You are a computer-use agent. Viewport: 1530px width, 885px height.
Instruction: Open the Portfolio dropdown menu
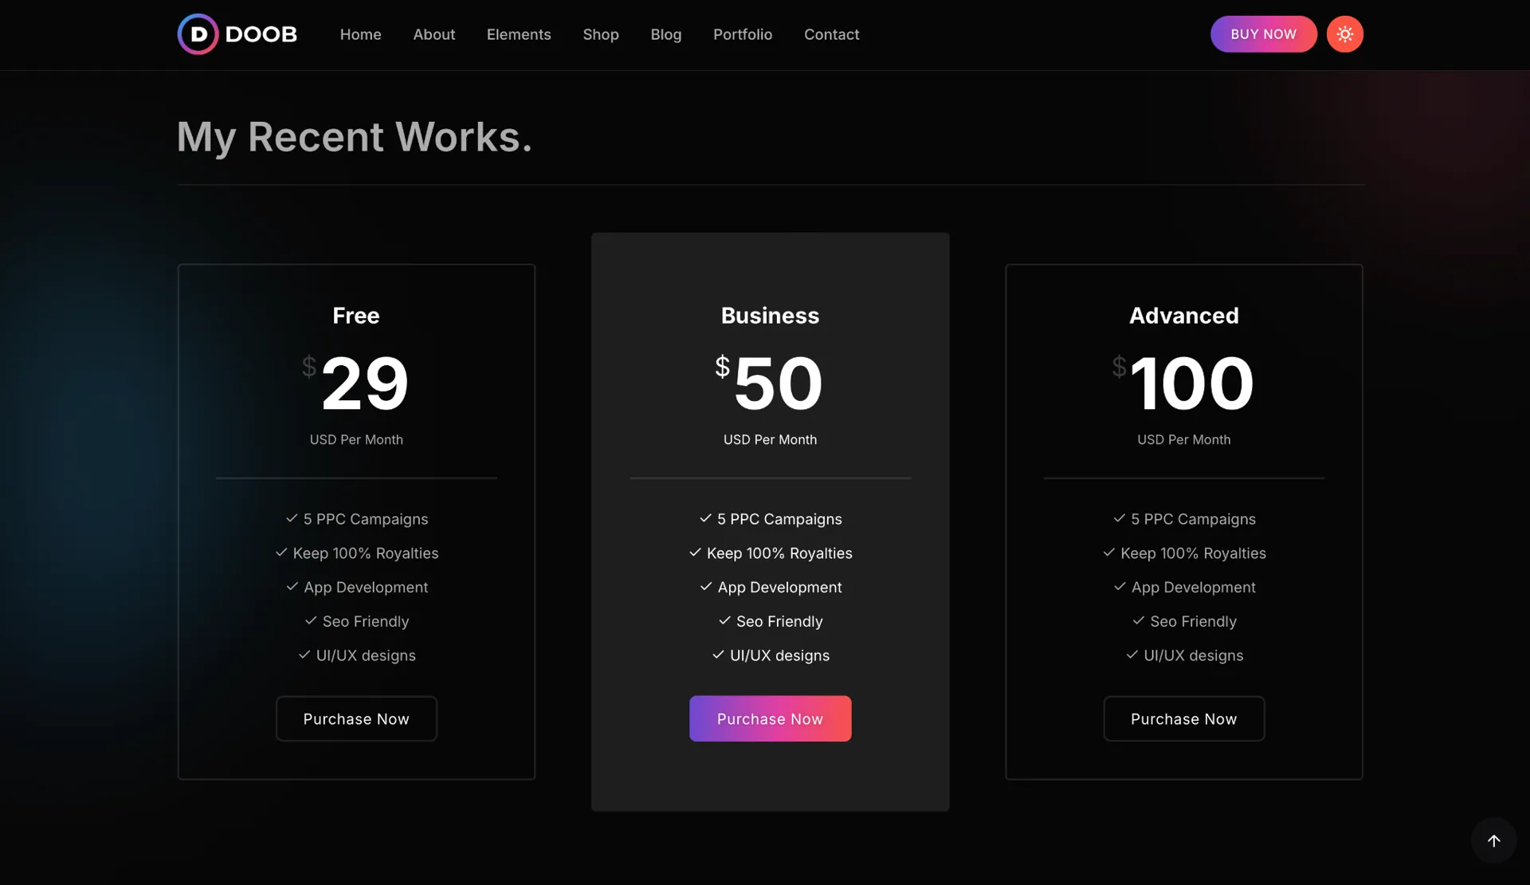coord(742,34)
